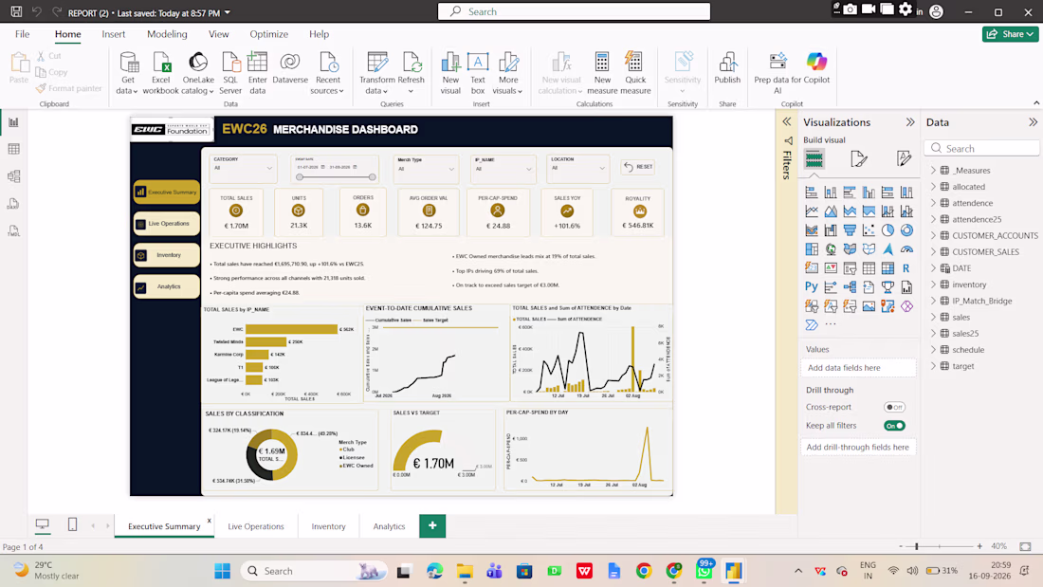Pick the Scatter chart visual
This screenshot has height=587, width=1043.
869,230
